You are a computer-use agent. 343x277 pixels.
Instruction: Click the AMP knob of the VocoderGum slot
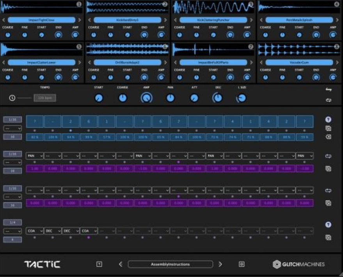click(x=333, y=77)
